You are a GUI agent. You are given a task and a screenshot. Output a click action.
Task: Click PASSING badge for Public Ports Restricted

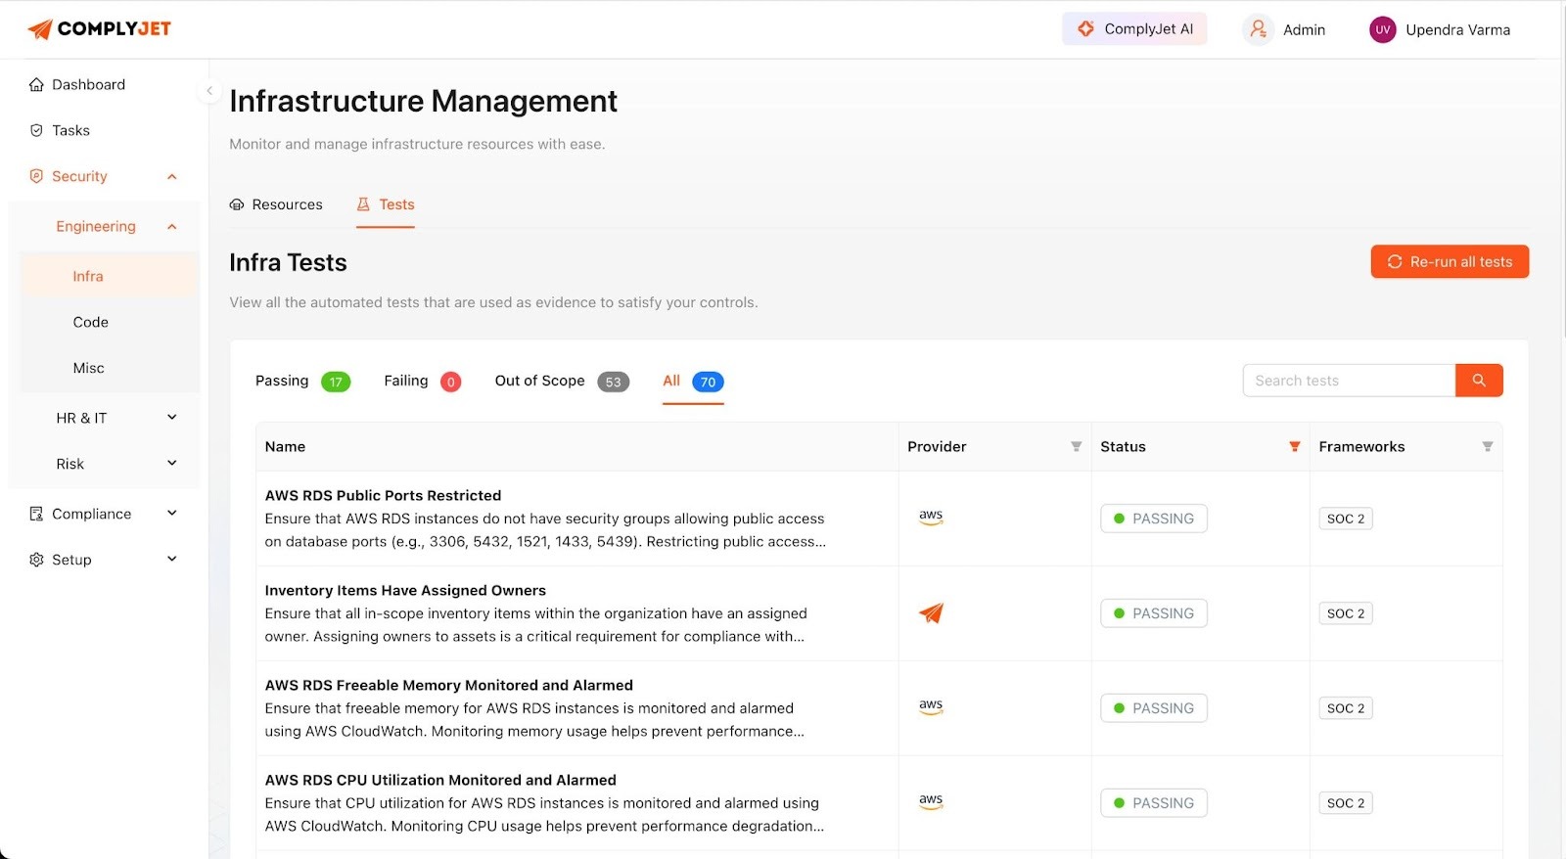(1154, 519)
